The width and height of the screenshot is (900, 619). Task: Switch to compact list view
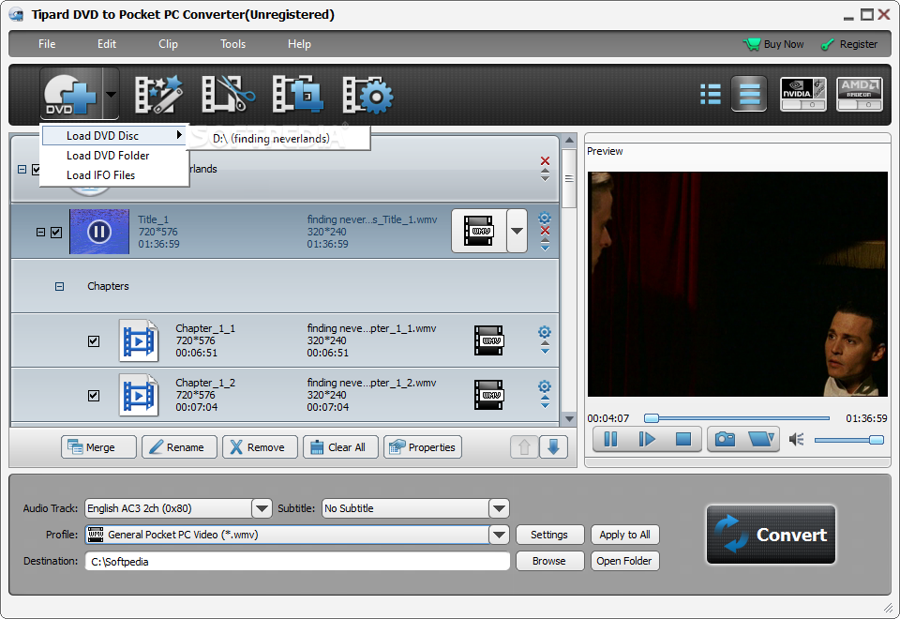tap(711, 94)
